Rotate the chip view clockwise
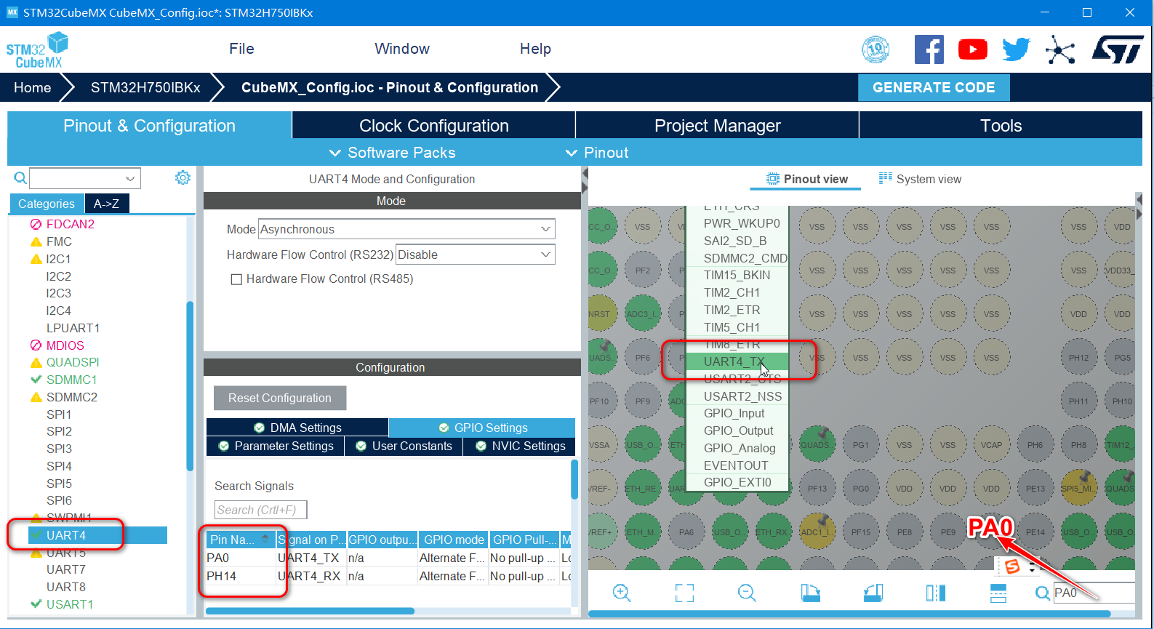The image size is (1154, 629). point(810,593)
